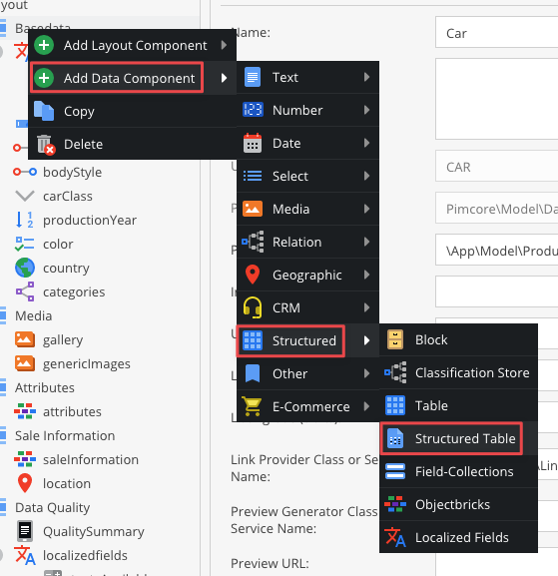This screenshot has width=558, height=576.
Task: Select the attributes objectbrick field
Action: (x=72, y=411)
